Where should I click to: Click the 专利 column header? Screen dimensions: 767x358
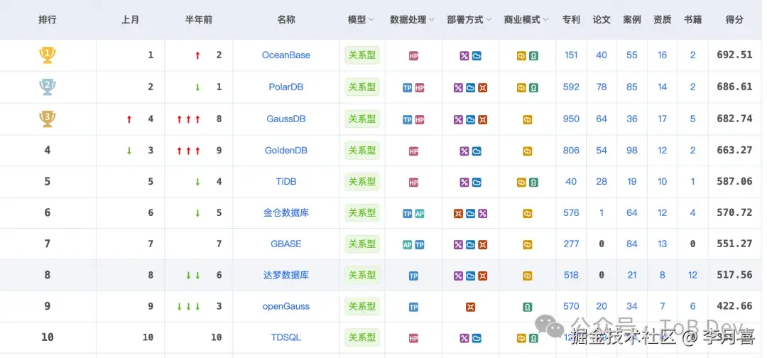(x=571, y=20)
